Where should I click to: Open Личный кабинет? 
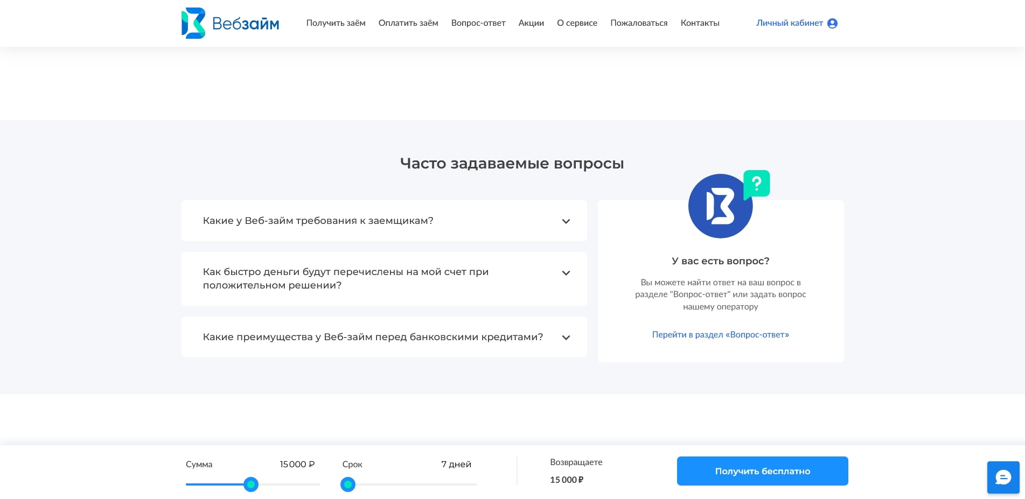790,23
